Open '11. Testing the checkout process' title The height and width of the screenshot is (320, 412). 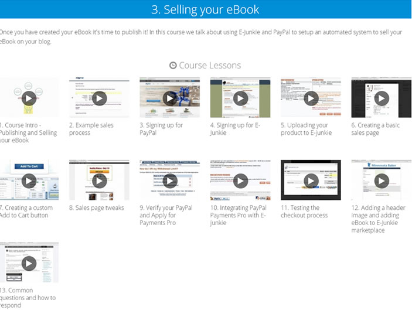click(304, 212)
